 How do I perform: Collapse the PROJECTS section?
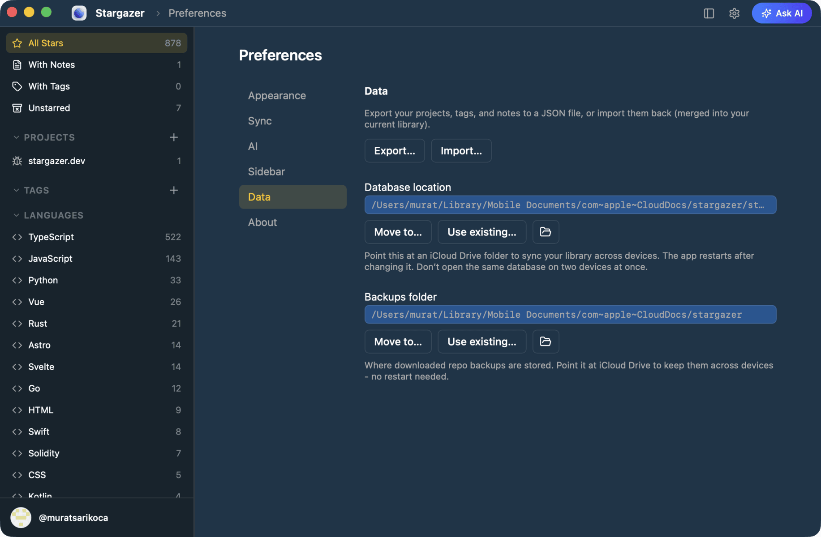pos(17,137)
